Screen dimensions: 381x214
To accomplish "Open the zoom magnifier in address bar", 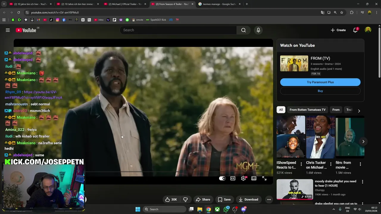I will (x=335, y=12).
